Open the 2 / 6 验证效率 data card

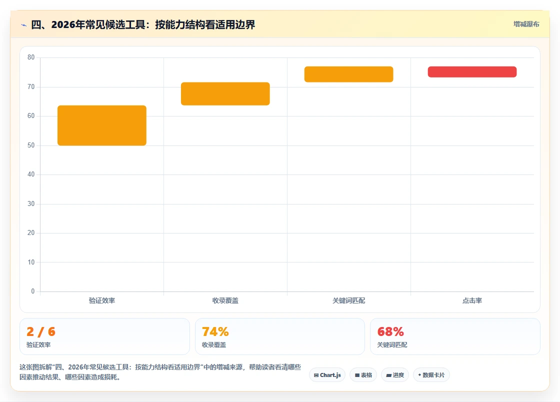(104, 336)
